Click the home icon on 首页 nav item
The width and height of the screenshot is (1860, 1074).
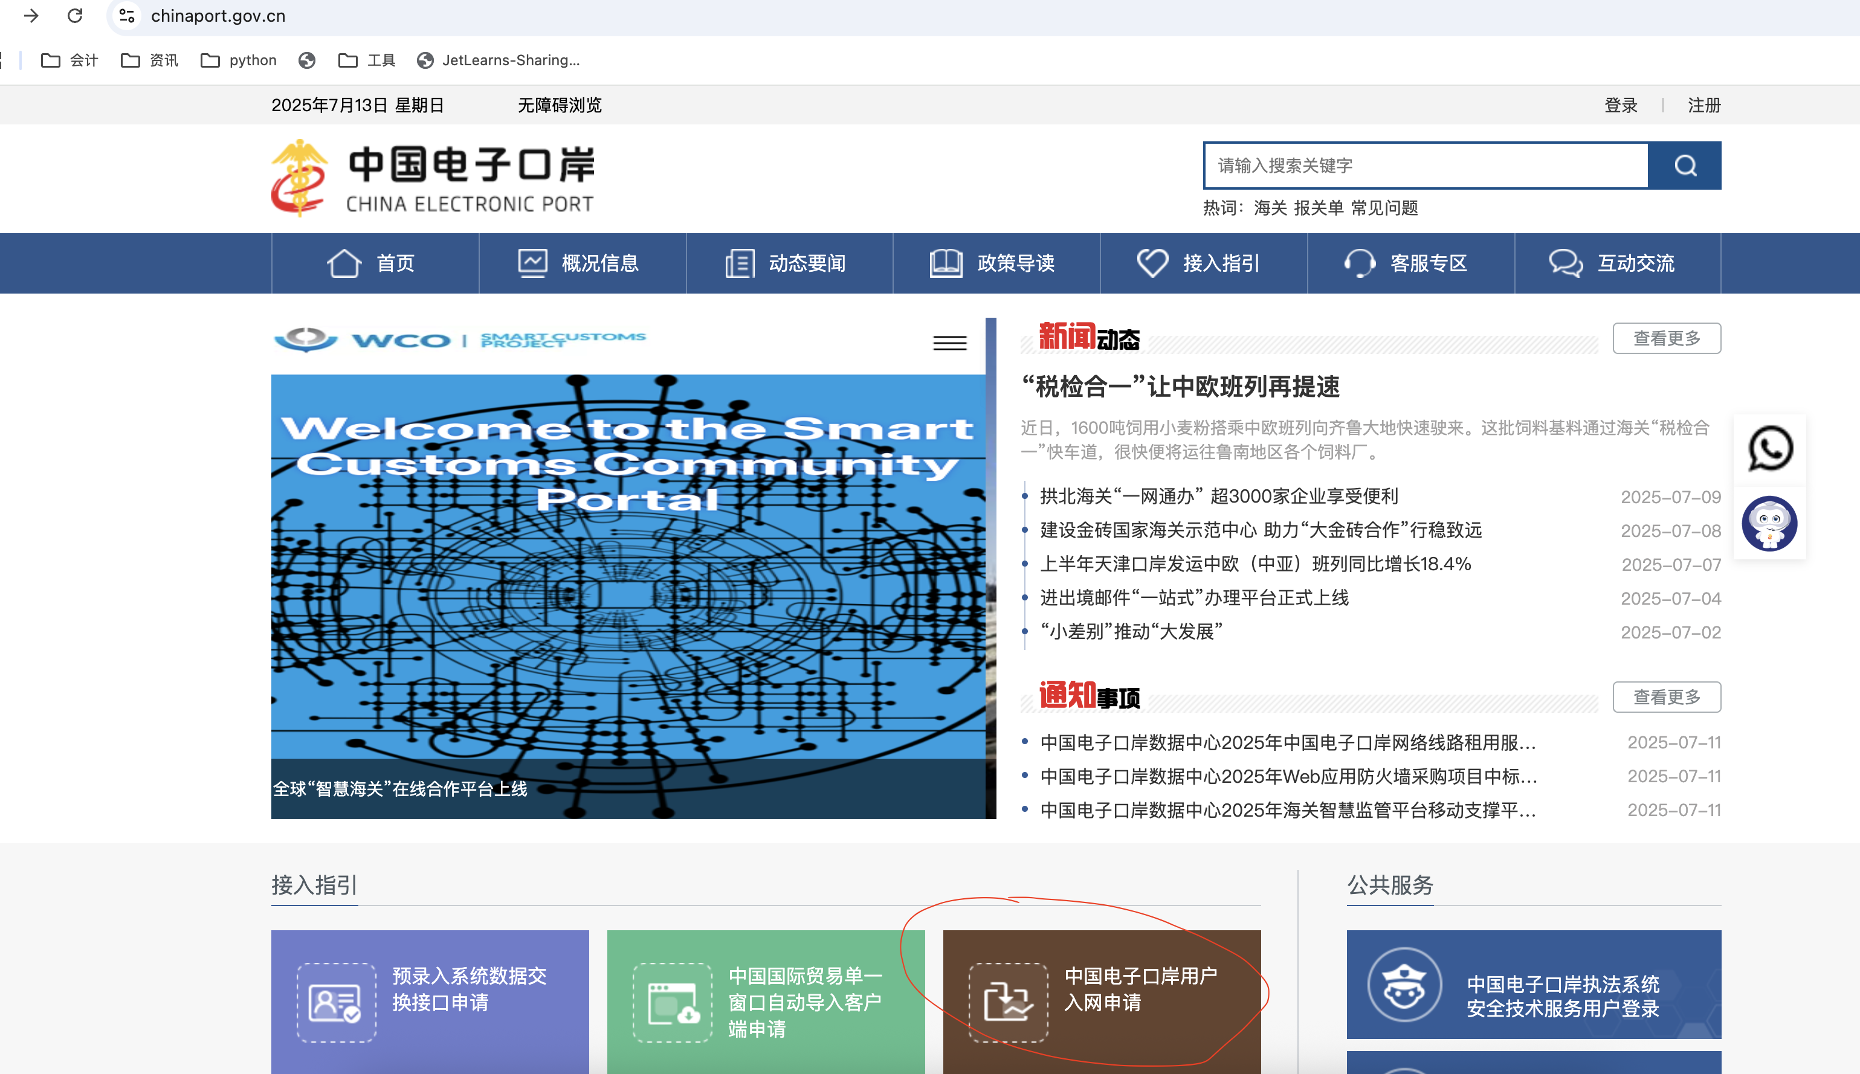[343, 263]
